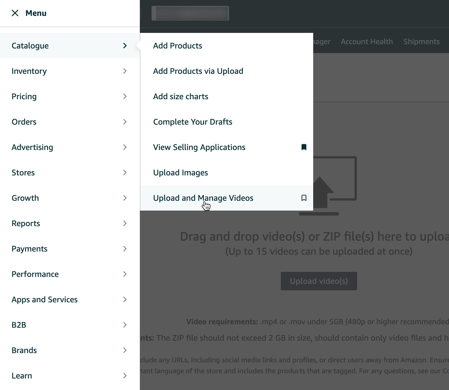Open Add Products via Upload

coord(198,71)
